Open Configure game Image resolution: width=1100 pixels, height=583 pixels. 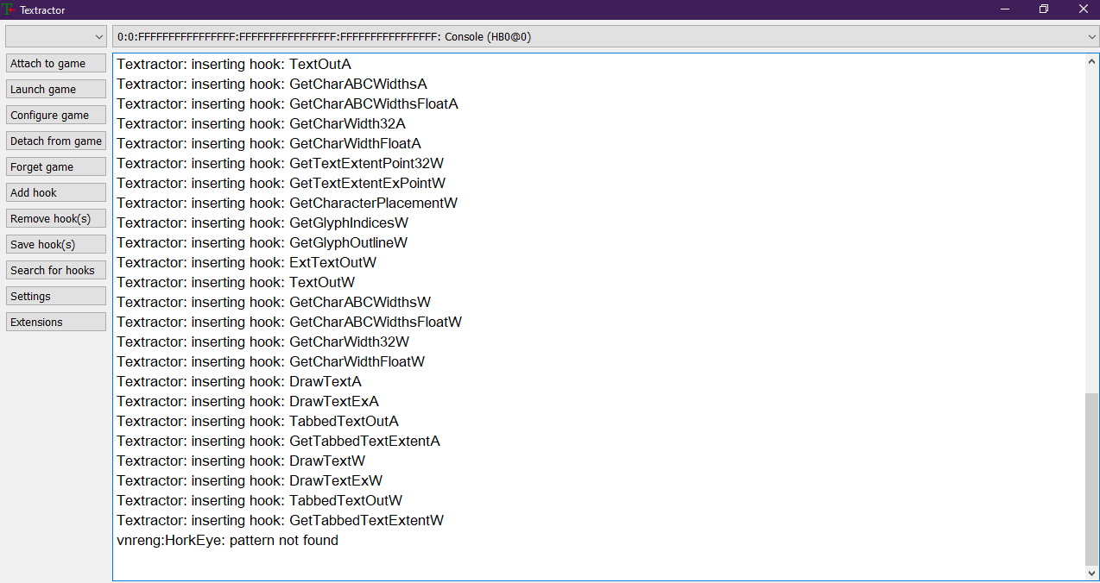(x=55, y=114)
